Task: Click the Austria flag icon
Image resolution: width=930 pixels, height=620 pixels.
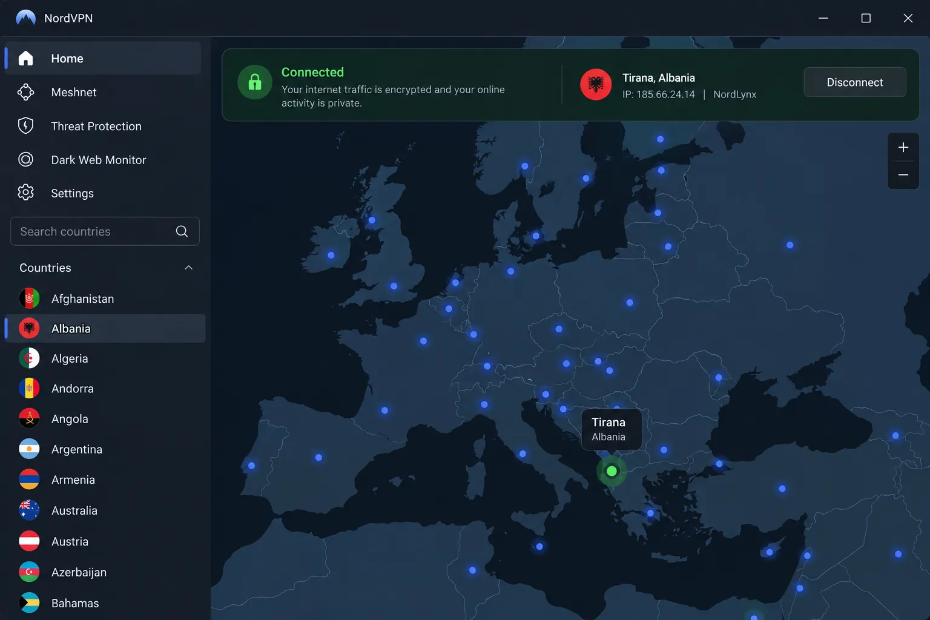Action: coord(29,541)
